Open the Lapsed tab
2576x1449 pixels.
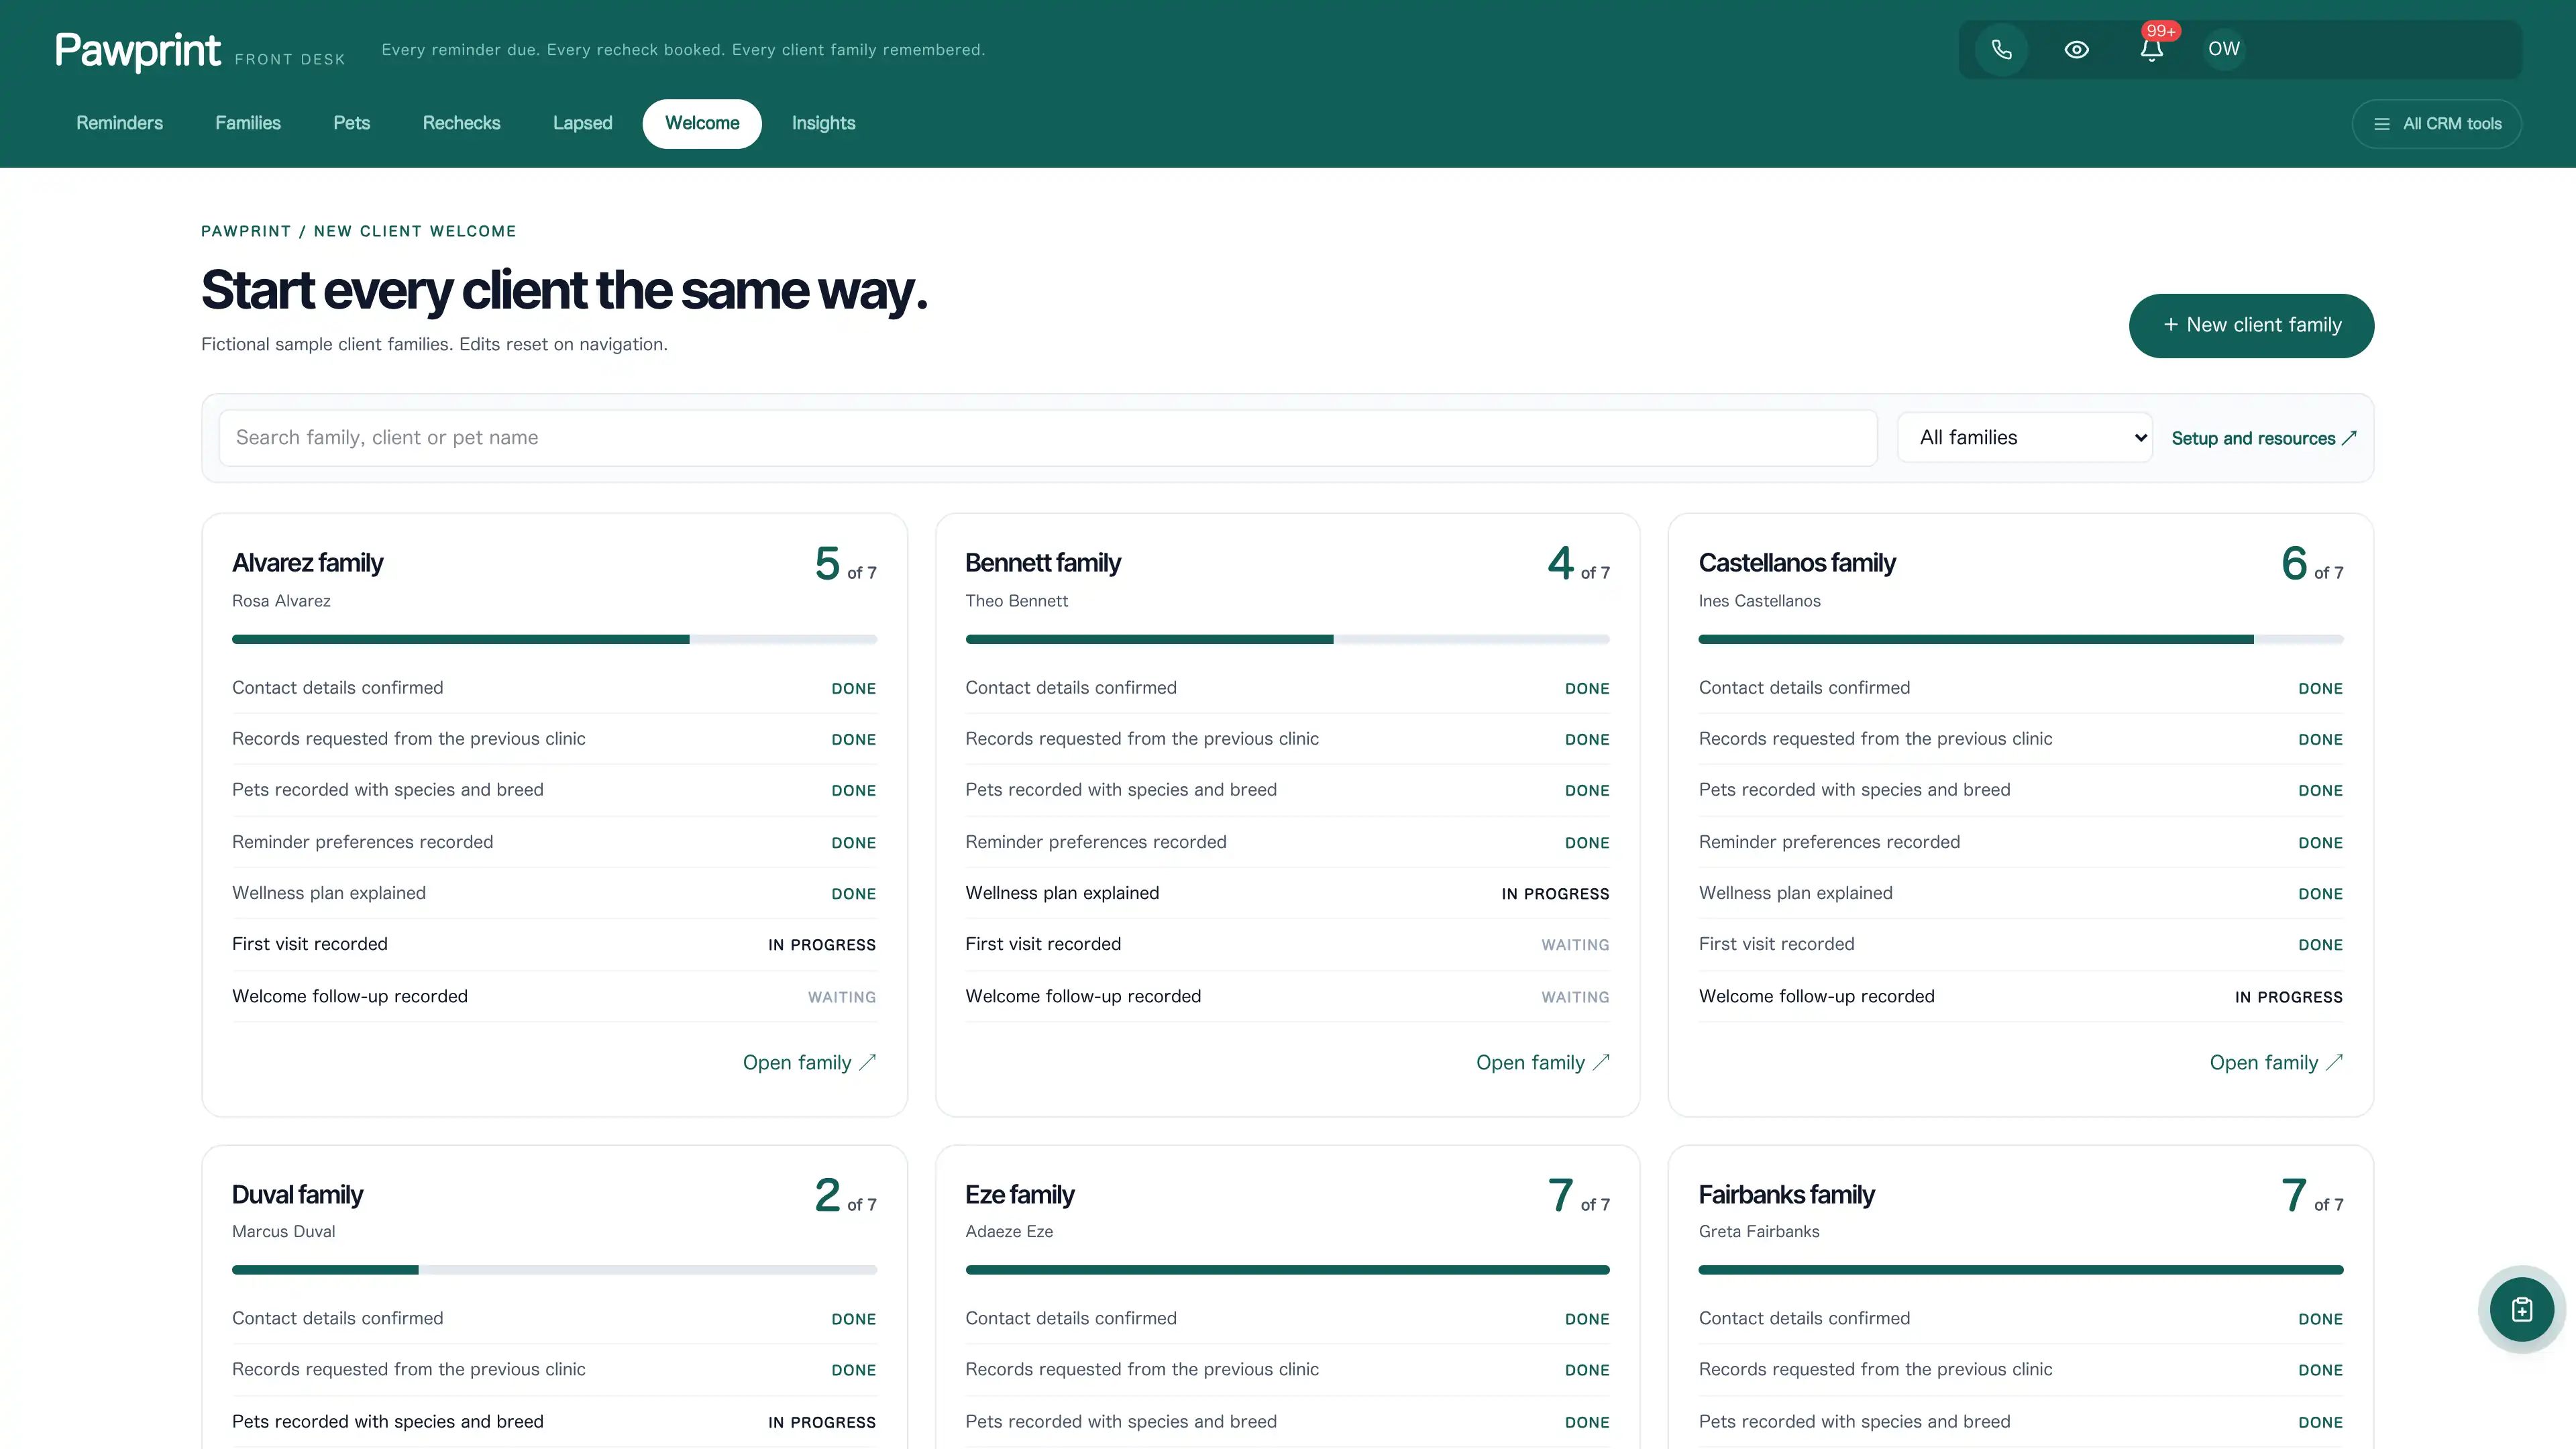pyautogui.click(x=582, y=123)
